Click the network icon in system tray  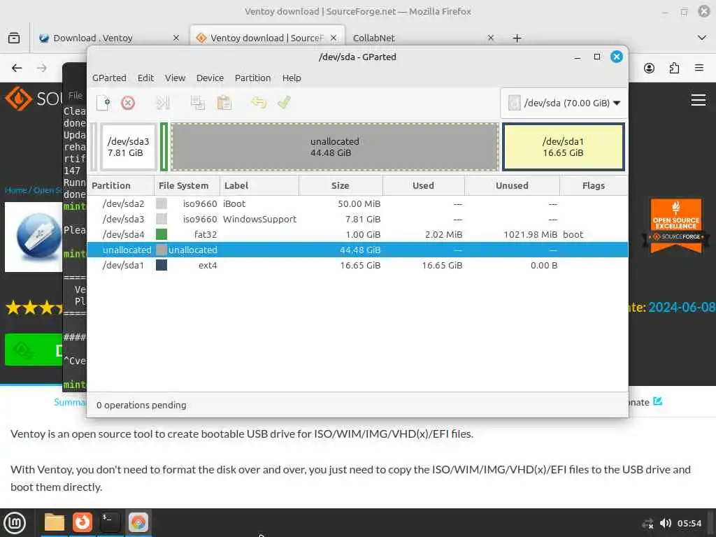tap(647, 523)
